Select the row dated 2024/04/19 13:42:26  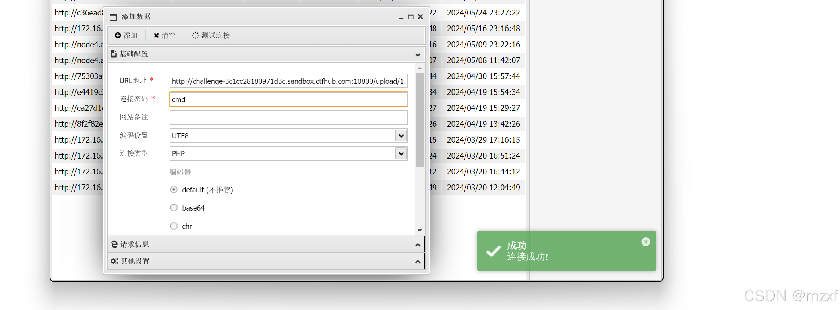[483, 124]
